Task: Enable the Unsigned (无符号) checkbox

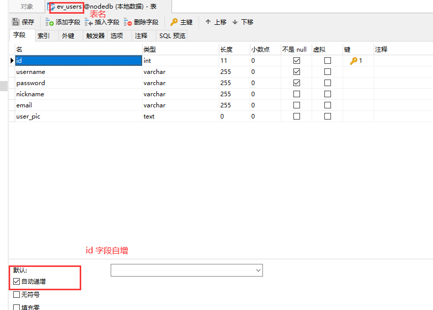Action: tap(17, 295)
